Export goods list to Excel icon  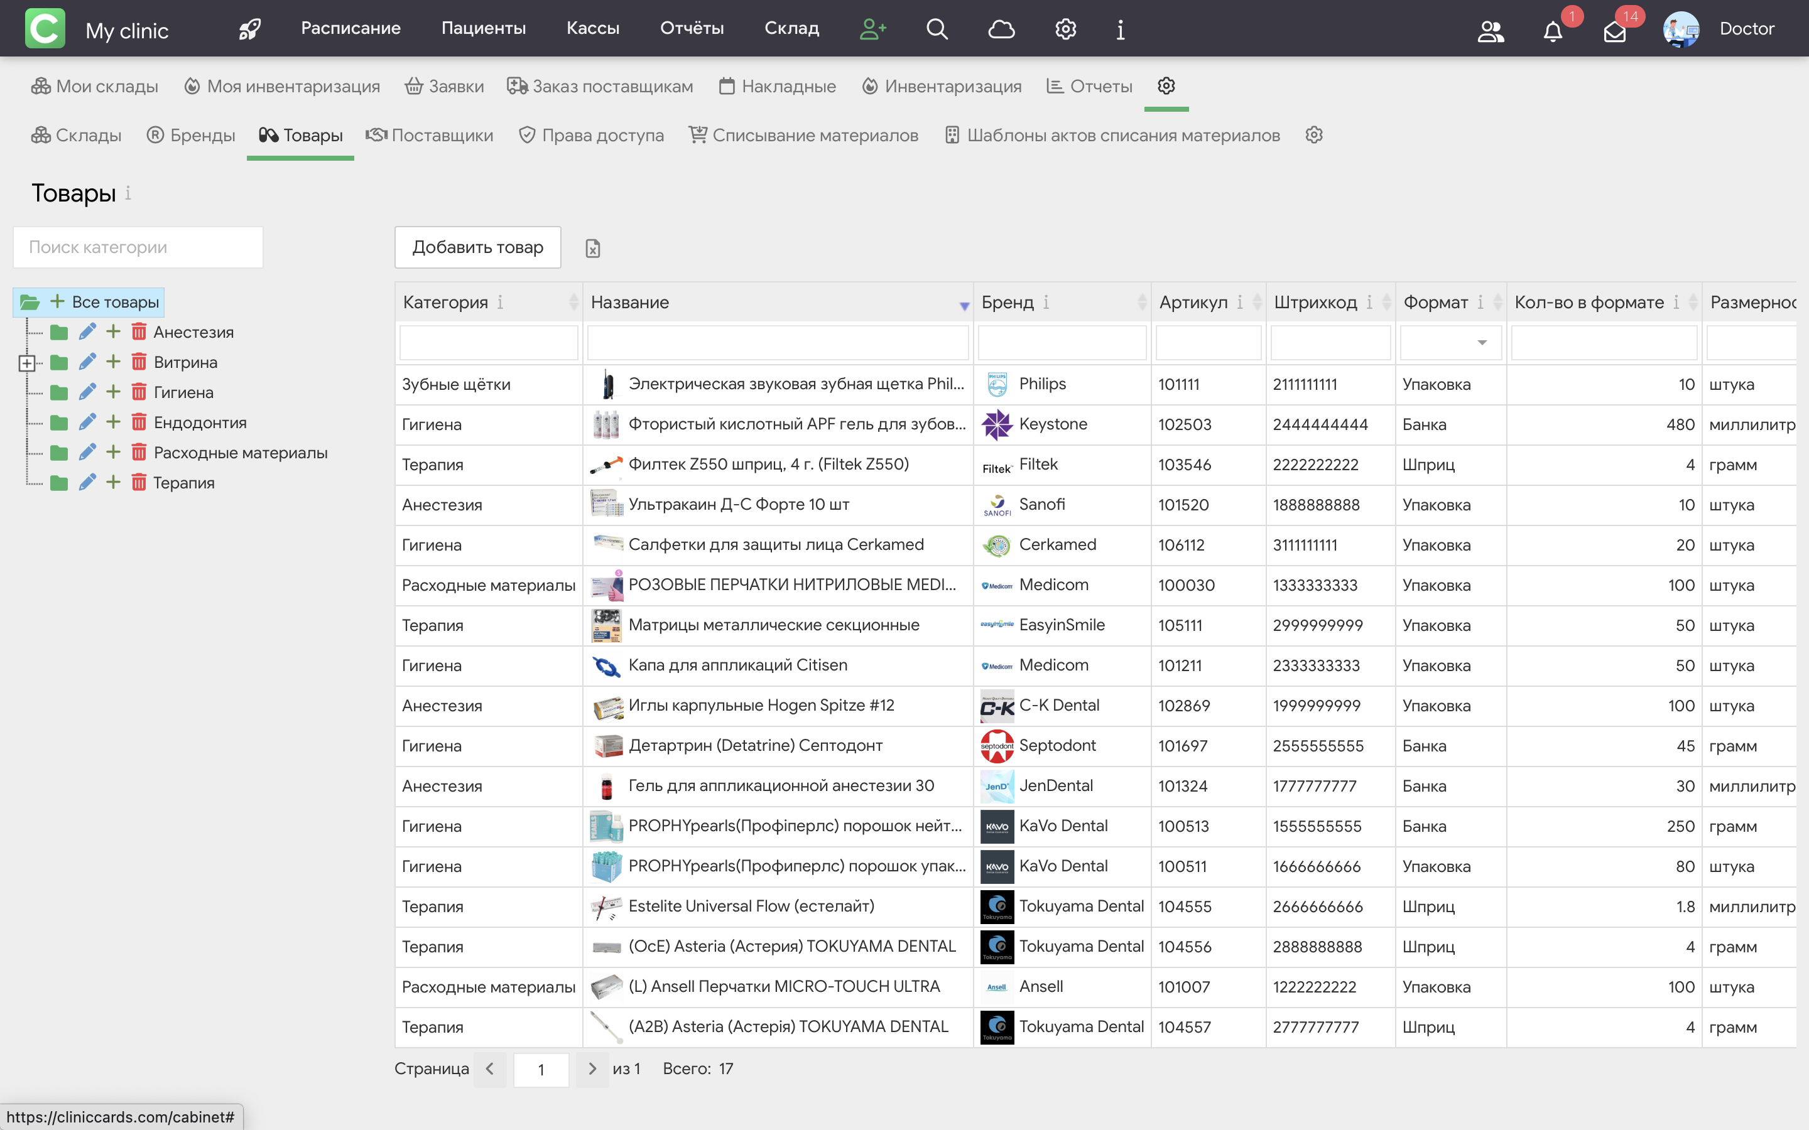593,248
